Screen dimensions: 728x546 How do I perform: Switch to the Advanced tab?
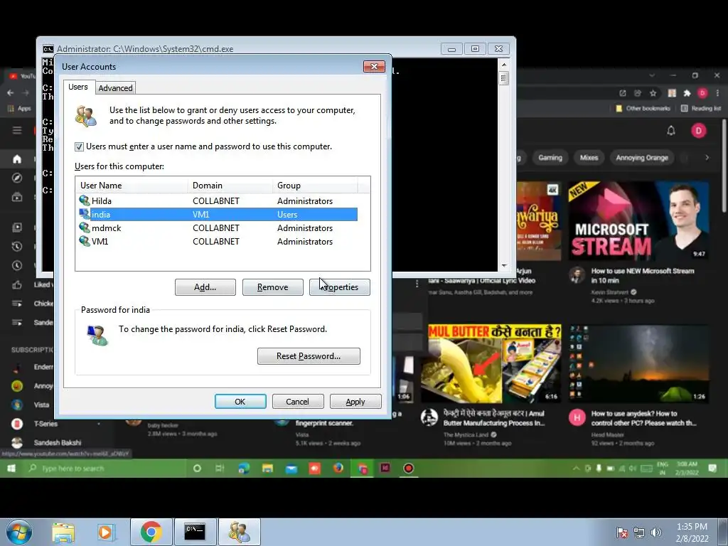pos(115,87)
